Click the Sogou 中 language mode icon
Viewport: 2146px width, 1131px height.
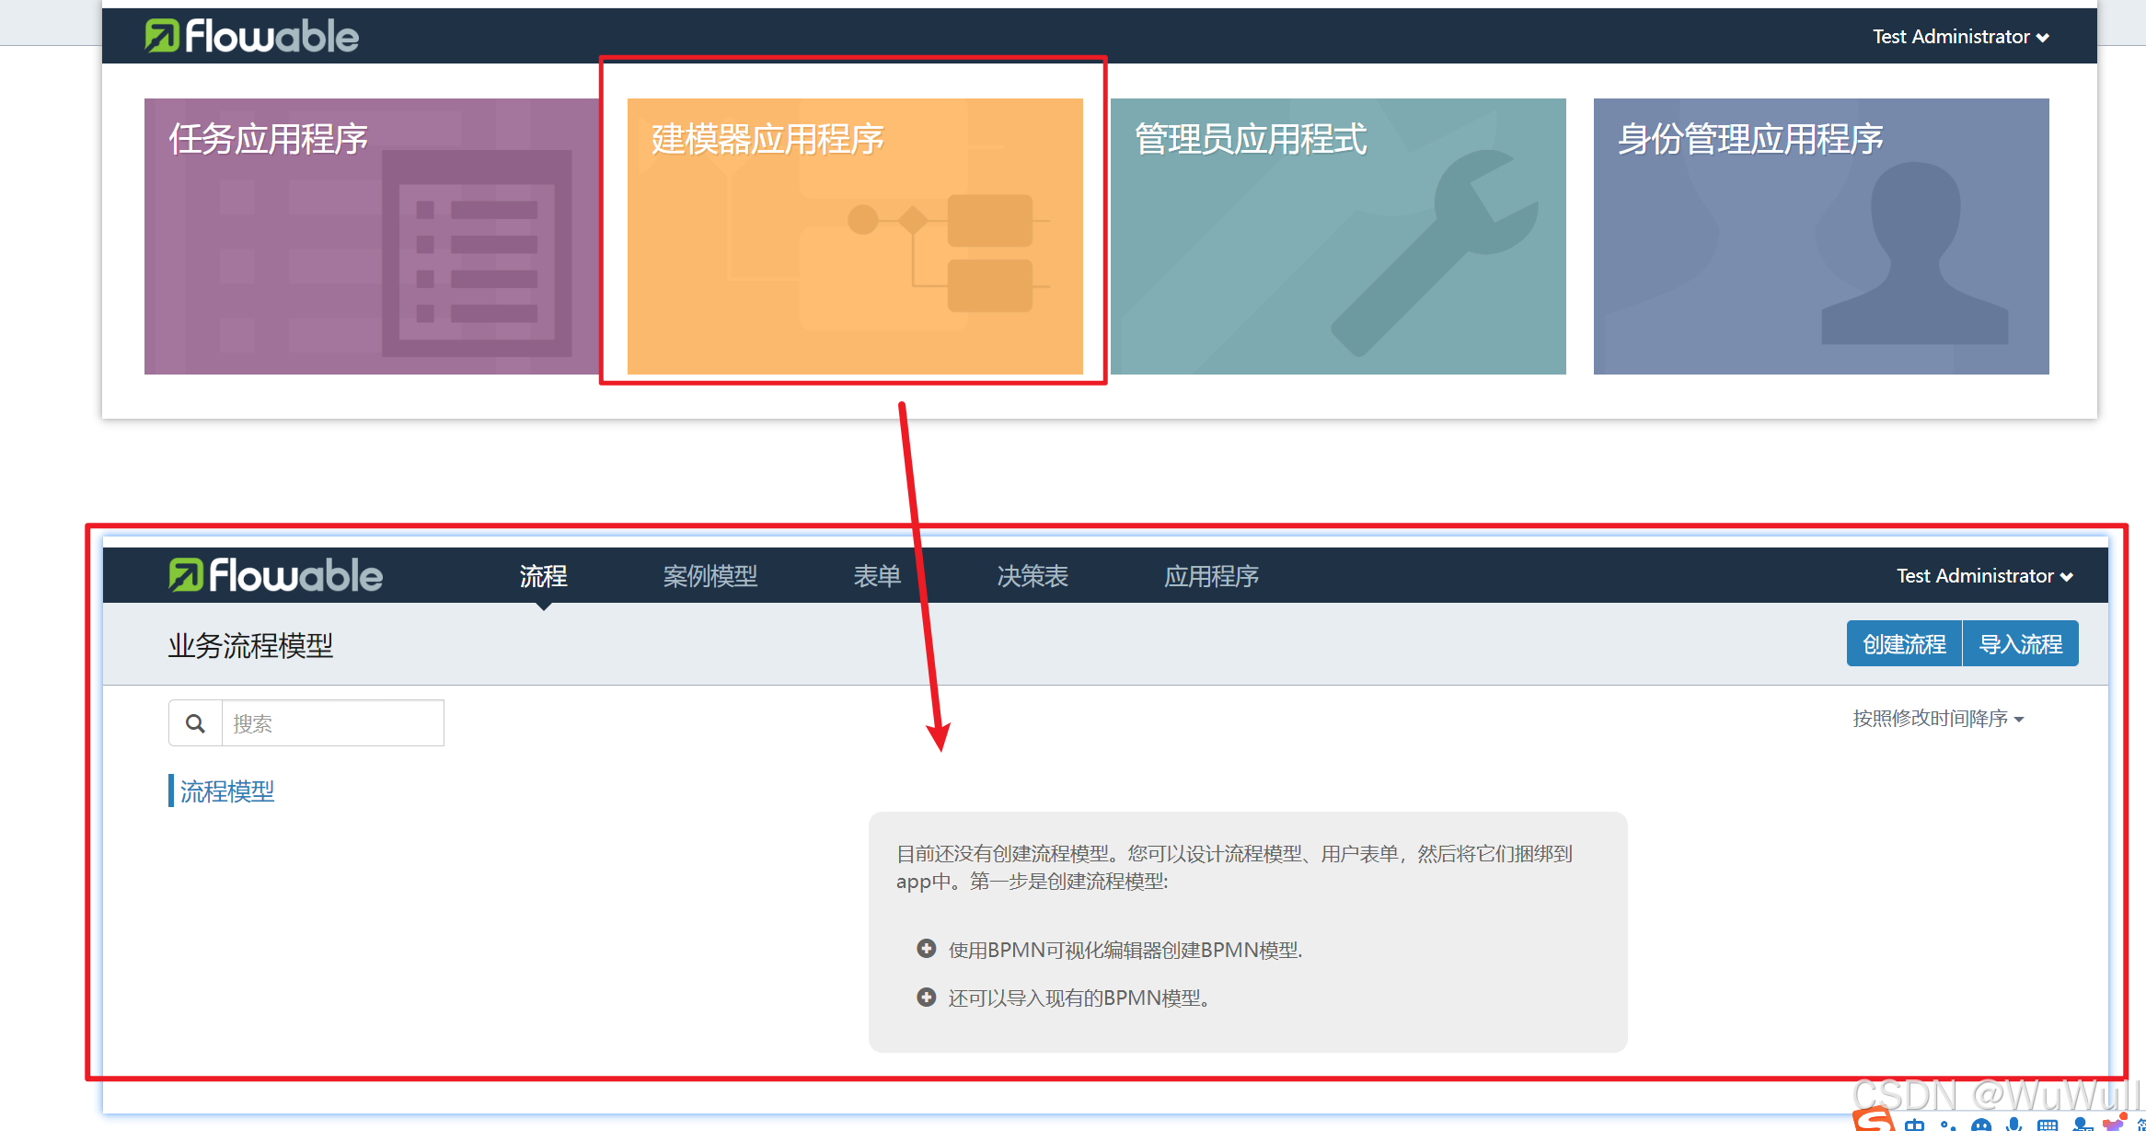[1915, 1125]
